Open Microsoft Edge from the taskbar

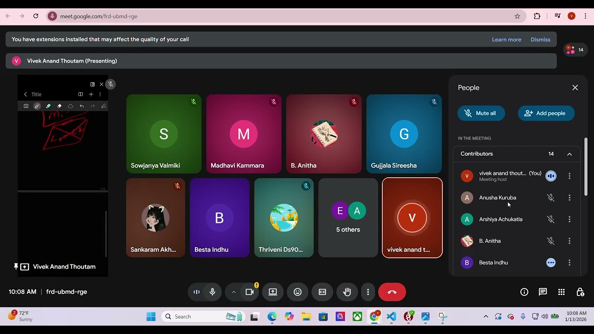(272, 317)
